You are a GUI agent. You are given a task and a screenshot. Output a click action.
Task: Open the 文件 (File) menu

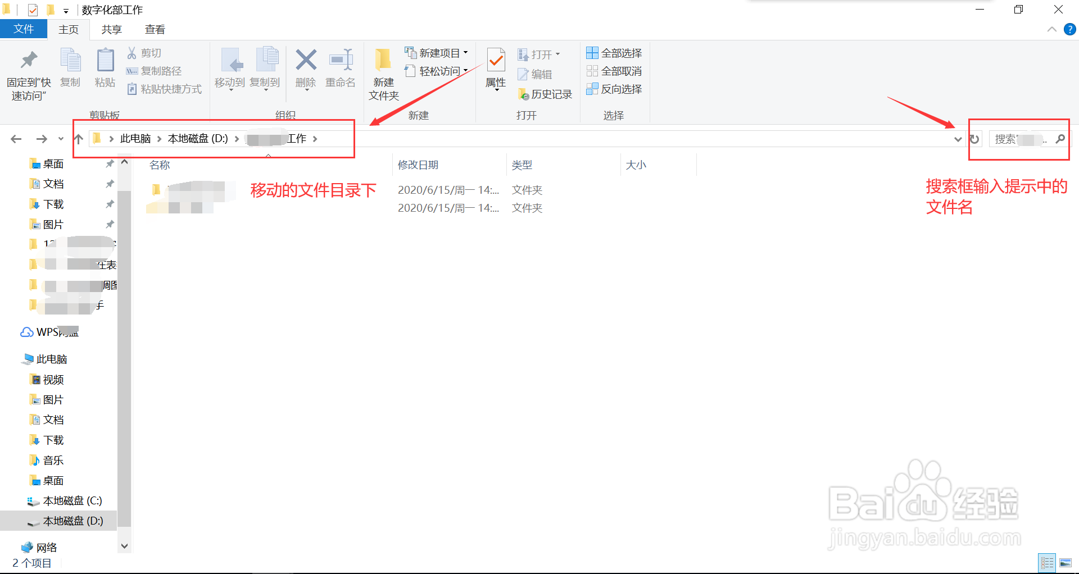click(24, 29)
